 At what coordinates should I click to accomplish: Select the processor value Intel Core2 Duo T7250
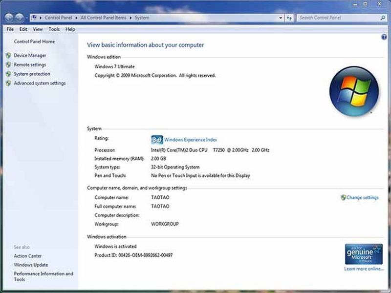(x=210, y=150)
